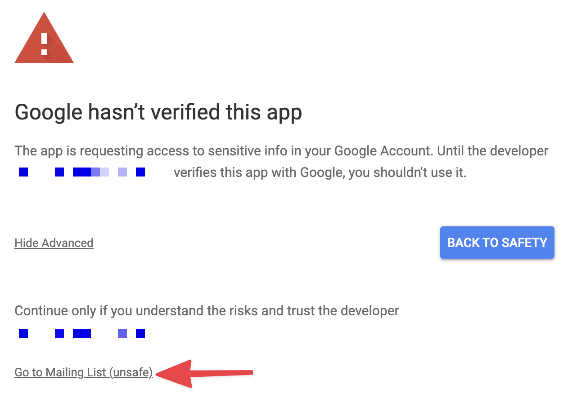The height and width of the screenshot is (406, 568).
Task: Click the word "Advanced" in the Hide Advanced link
Action: click(68, 243)
